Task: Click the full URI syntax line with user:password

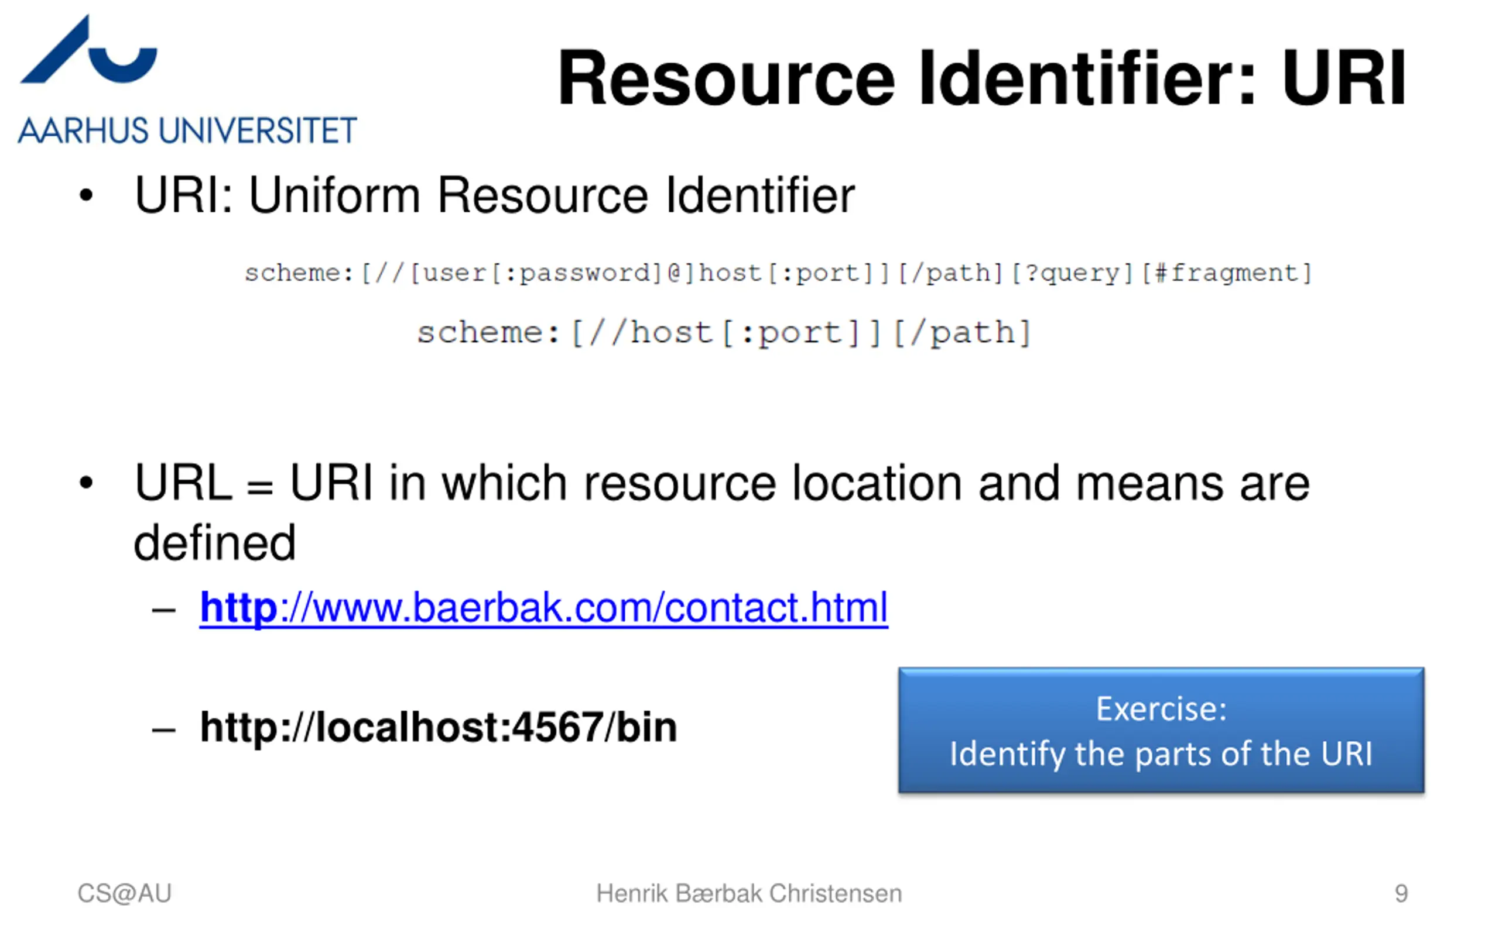Action: tap(778, 273)
